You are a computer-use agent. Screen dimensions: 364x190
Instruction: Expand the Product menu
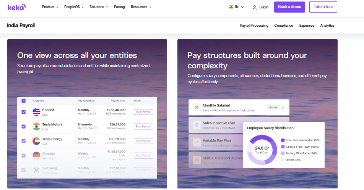coord(50,7)
